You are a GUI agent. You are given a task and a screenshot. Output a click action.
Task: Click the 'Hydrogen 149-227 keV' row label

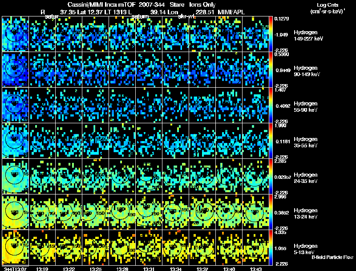308,36
